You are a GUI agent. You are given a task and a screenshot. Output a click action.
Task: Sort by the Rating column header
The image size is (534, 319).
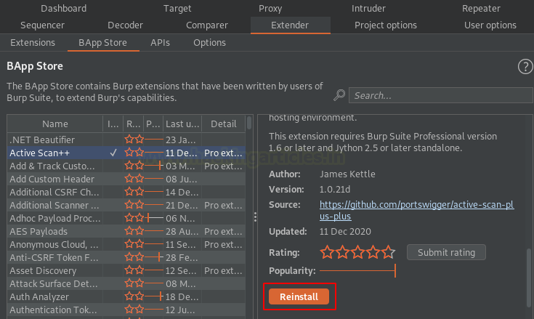click(x=134, y=124)
